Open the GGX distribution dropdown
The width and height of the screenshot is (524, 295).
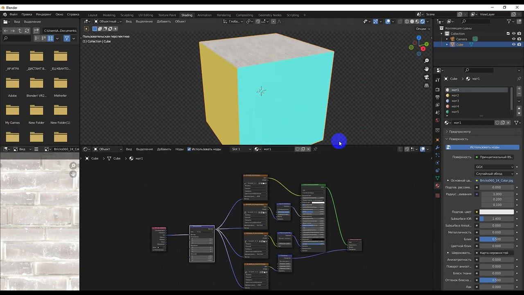(494, 167)
